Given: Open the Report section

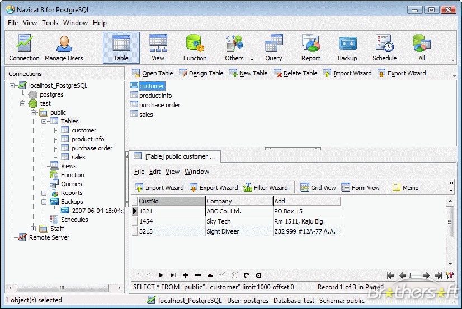Looking at the screenshot, I should point(311,48).
